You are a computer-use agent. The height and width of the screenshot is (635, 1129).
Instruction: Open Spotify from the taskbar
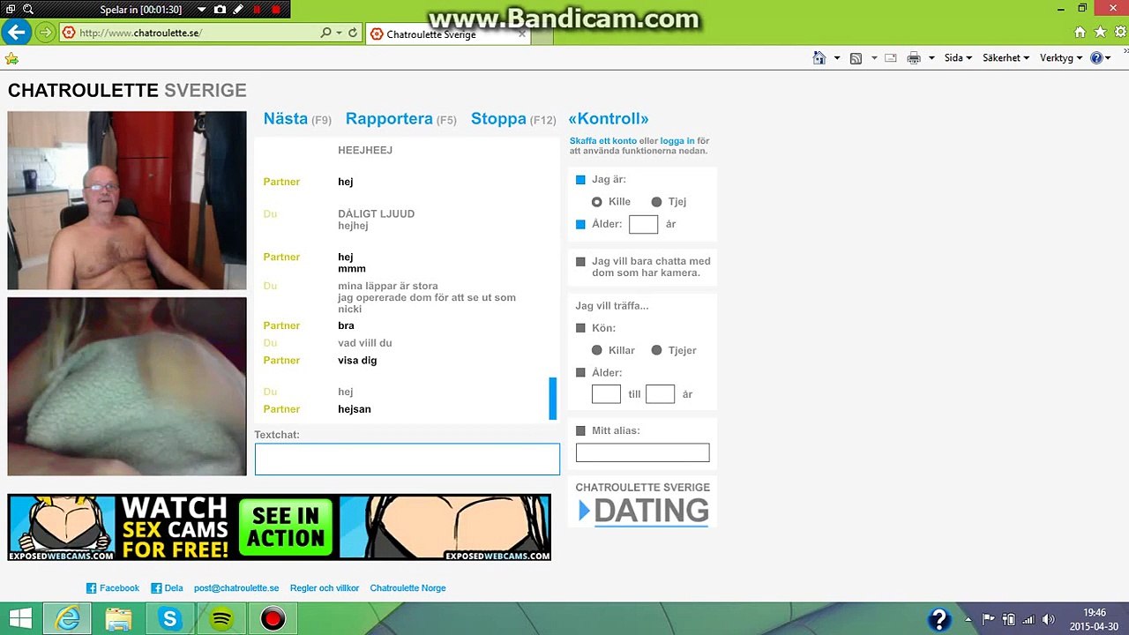pos(221,619)
